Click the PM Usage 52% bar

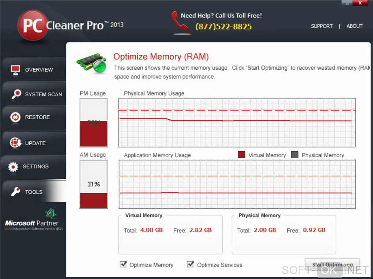click(94, 123)
